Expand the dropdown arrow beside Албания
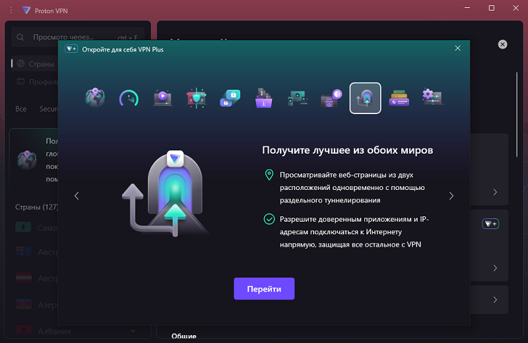 [x=133, y=330]
